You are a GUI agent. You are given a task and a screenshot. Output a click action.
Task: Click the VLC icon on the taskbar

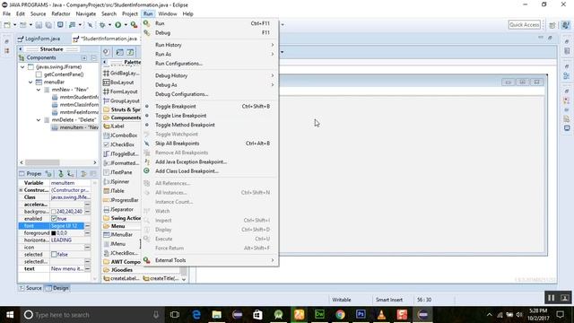click(381, 314)
